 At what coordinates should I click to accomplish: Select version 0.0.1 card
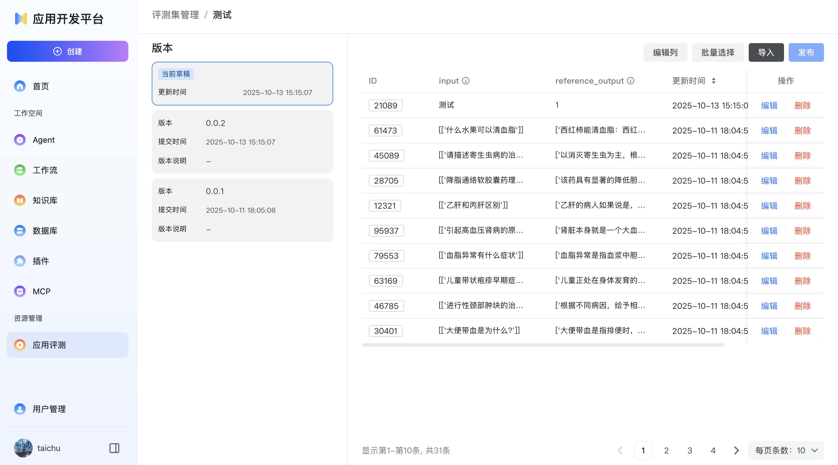(242, 210)
